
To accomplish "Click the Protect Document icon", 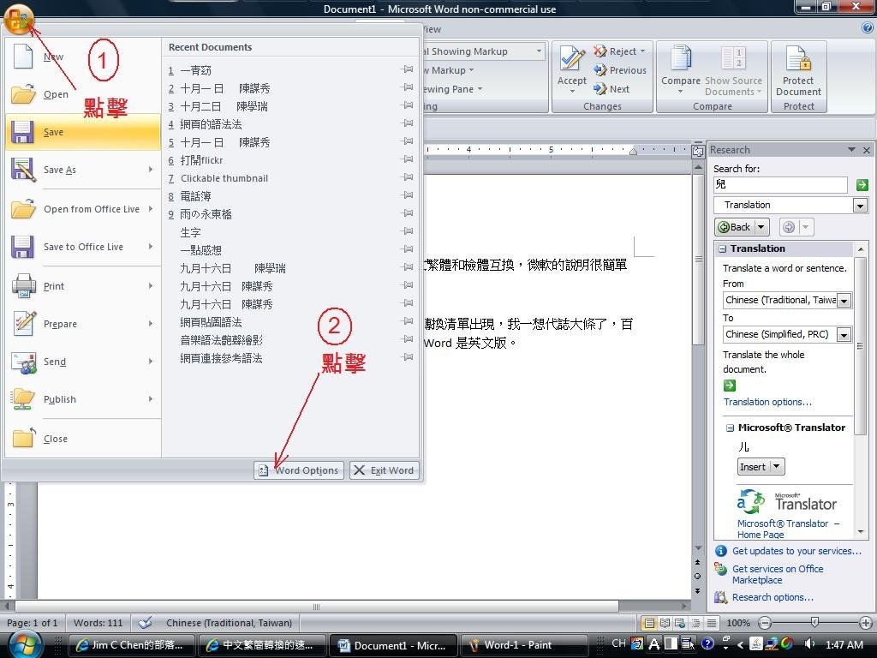I will click(798, 59).
